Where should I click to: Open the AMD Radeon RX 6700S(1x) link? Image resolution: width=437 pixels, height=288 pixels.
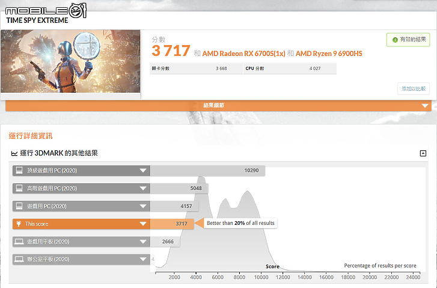pyautogui.click(x=243, y=54)
